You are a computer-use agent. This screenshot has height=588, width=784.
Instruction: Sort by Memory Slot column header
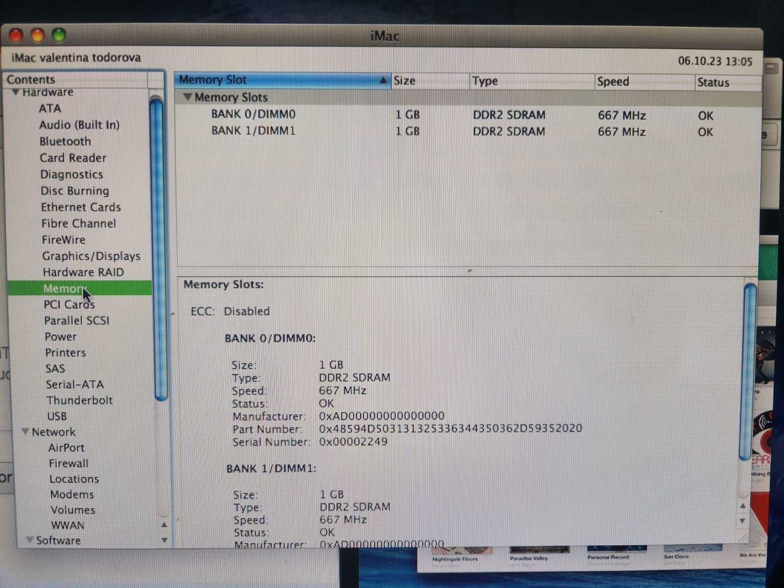(x=282, y=80)
